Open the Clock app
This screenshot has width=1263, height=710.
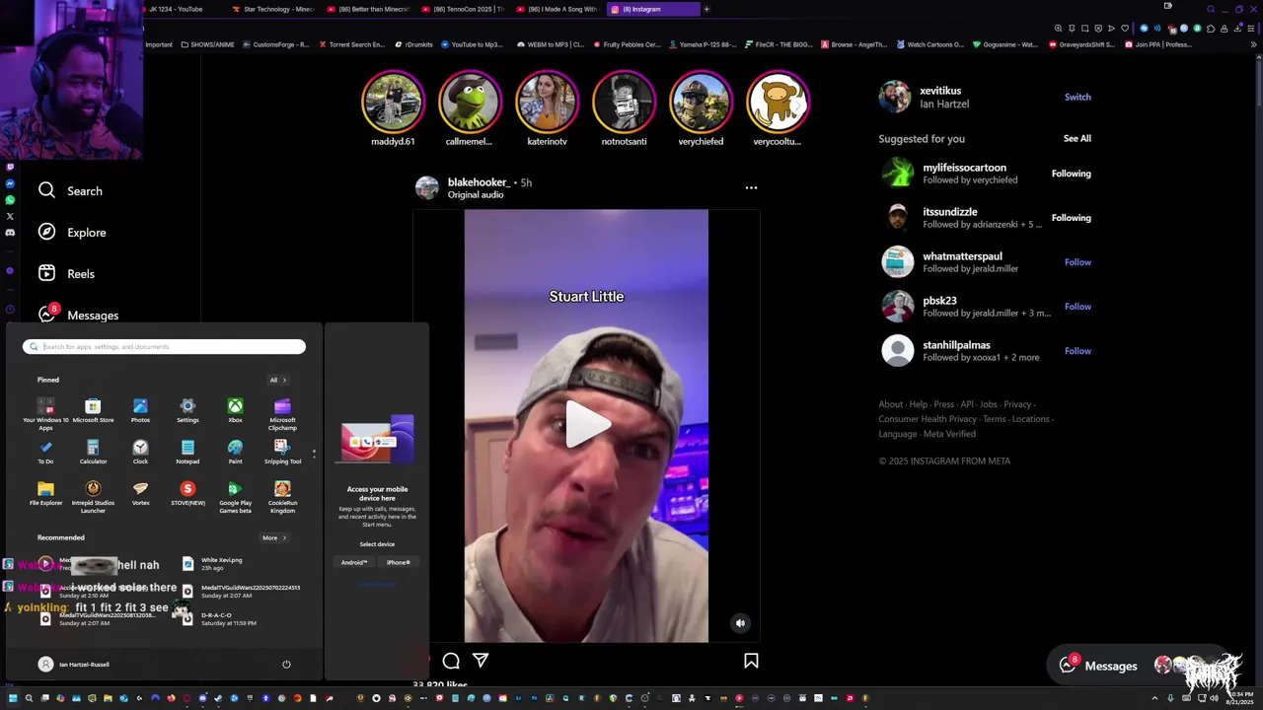pyautogui.click(x=140, y=452)
